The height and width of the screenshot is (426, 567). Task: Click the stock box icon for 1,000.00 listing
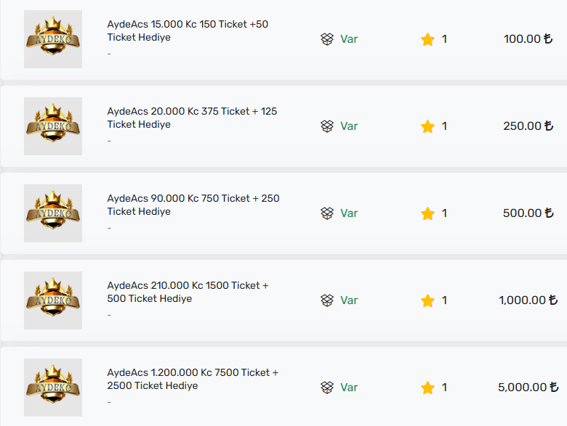click(x=327, y=300)
